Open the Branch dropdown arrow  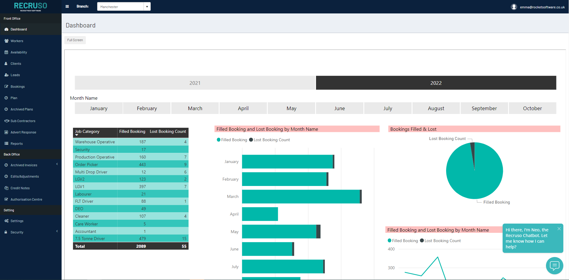[x=147, y=7]
